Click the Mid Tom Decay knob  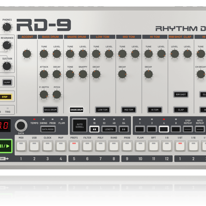pos(122,74)
